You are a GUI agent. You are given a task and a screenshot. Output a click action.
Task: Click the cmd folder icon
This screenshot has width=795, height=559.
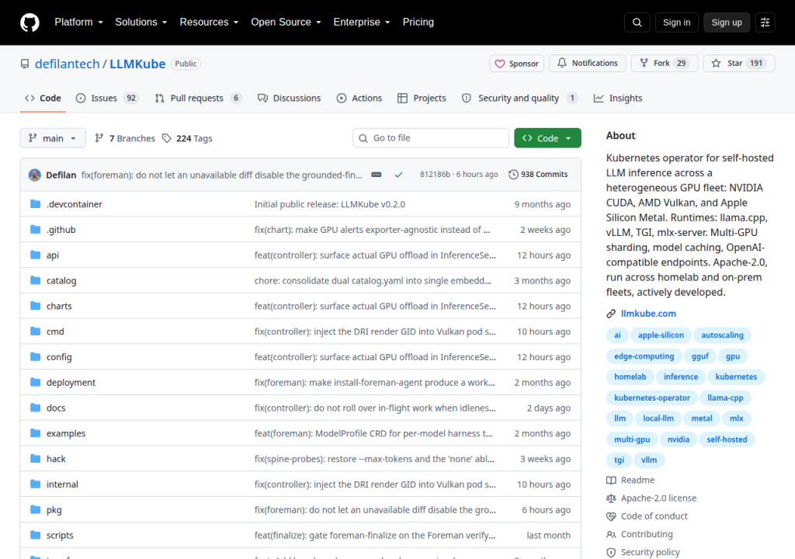pos(35,332)
